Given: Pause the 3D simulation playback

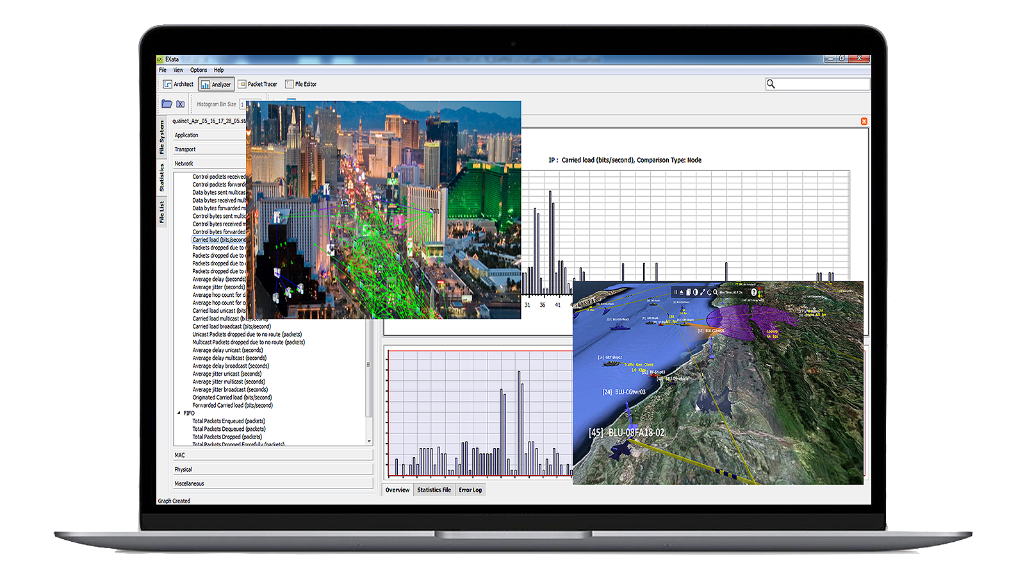Looking at the screenshot, I should tap(675, 292).
